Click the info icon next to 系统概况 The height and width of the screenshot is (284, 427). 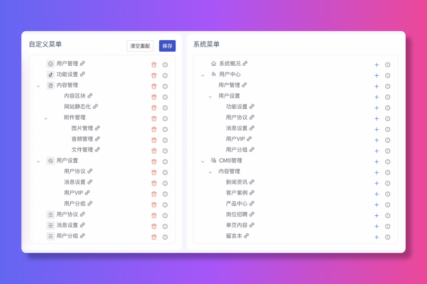388,64
